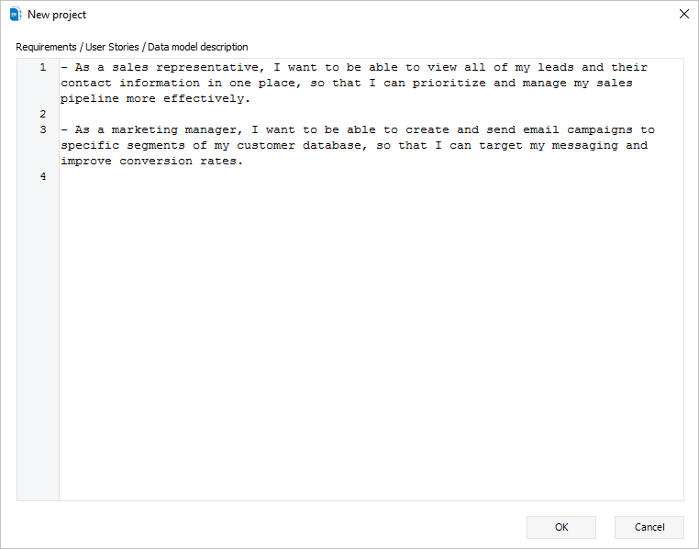Click the word "representative" in the first story
Image resolution: width=699 pixels, height=549 pixels.
206,67
